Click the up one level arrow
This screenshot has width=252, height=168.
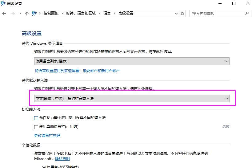pyautogui.click(x=26, y=14)
